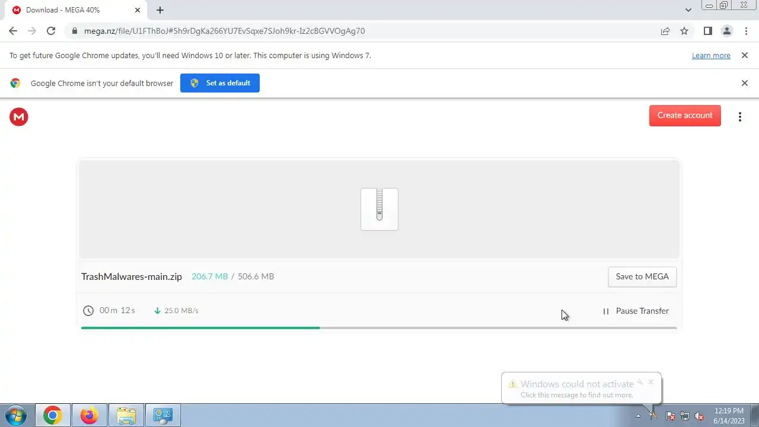The width and height of the screenshot is (759, 427).
Task: Click the control panel taskbar icon
Action: click(162, 415)
